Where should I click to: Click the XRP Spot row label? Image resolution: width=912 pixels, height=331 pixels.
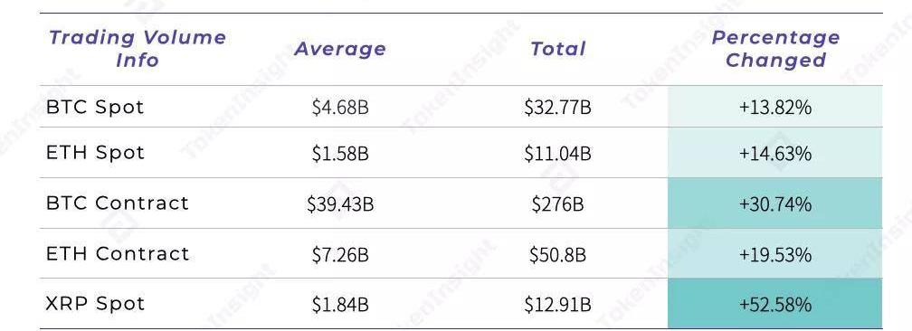click(x=95, y=304)
